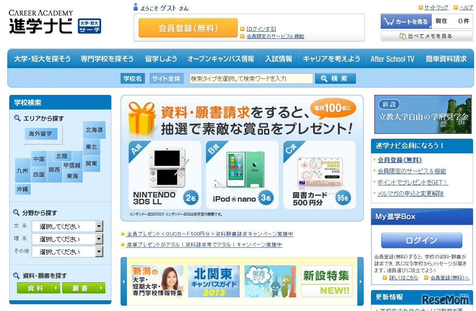Focus the search keyword input field

(x=251, y=78)
